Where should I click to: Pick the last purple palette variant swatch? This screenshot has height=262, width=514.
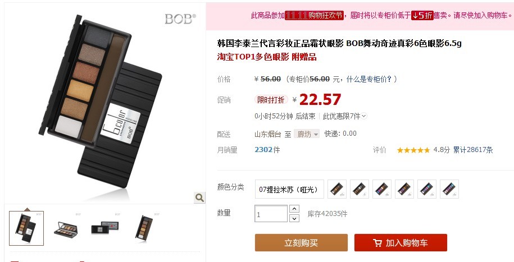pos(449,189)
